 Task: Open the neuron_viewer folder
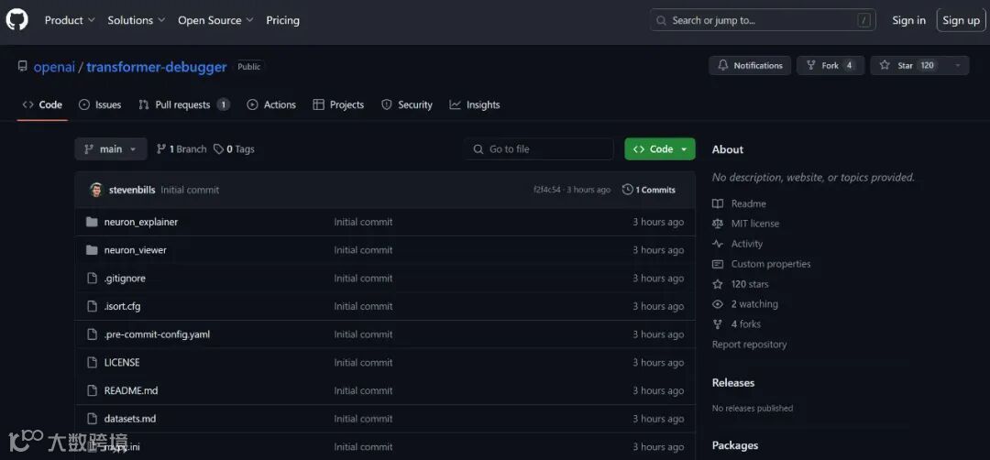135,250
